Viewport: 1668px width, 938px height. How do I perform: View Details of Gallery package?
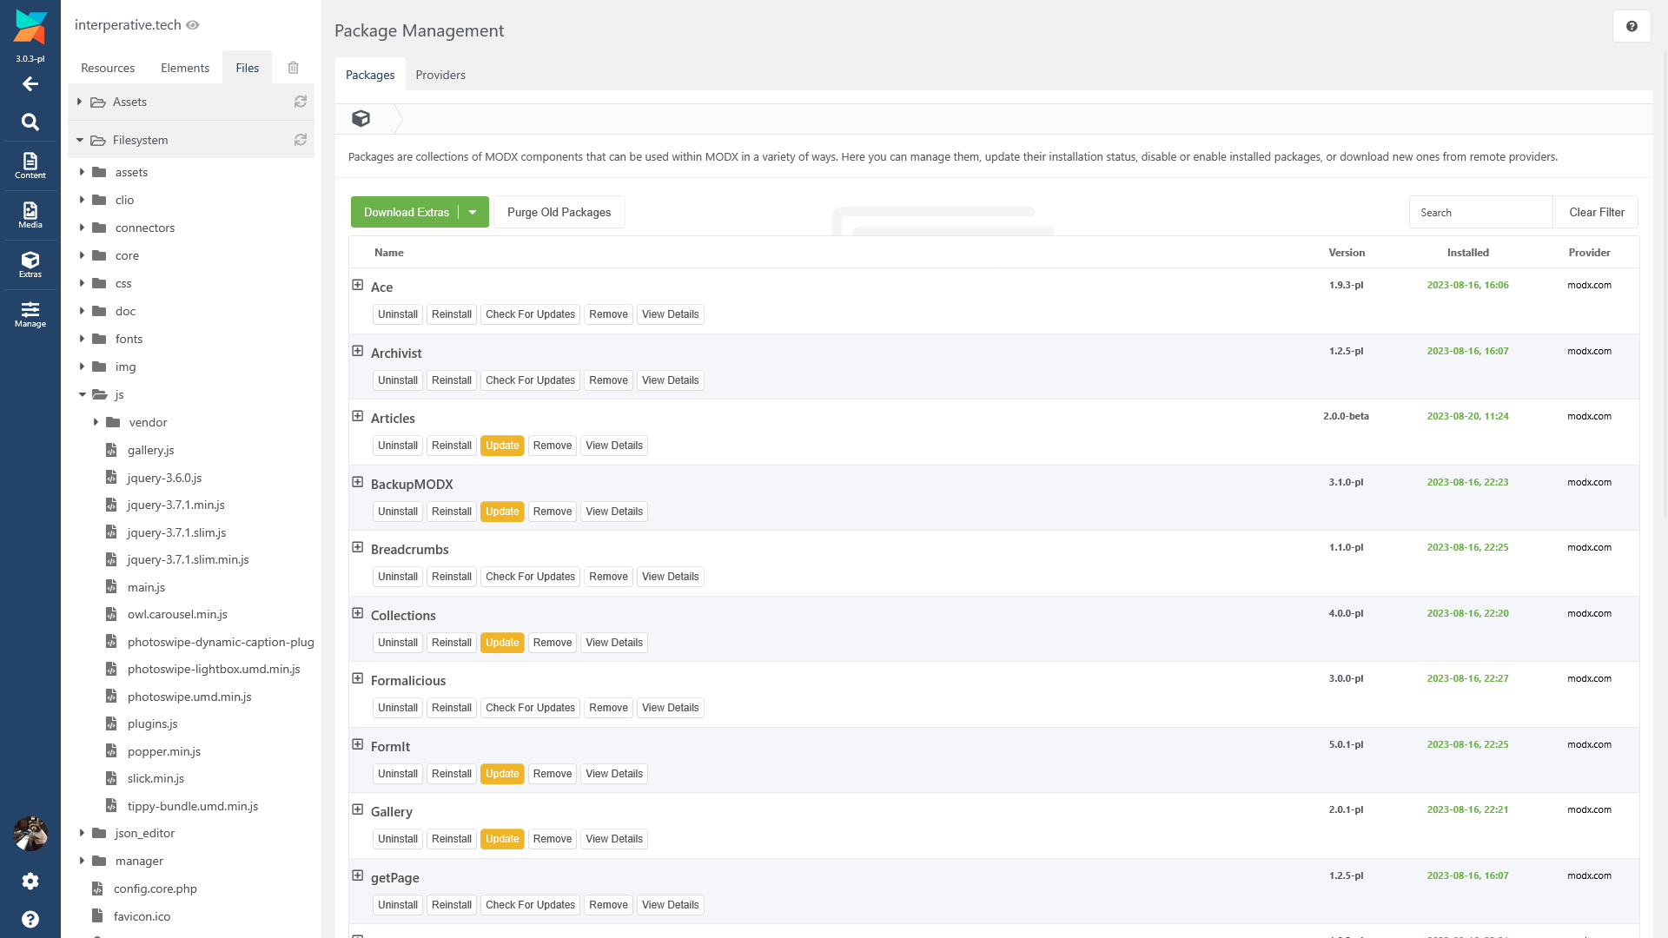click(614, 839)
